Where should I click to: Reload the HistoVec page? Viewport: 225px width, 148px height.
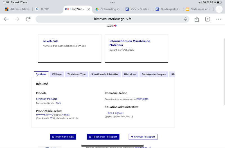tap(28, 19)
